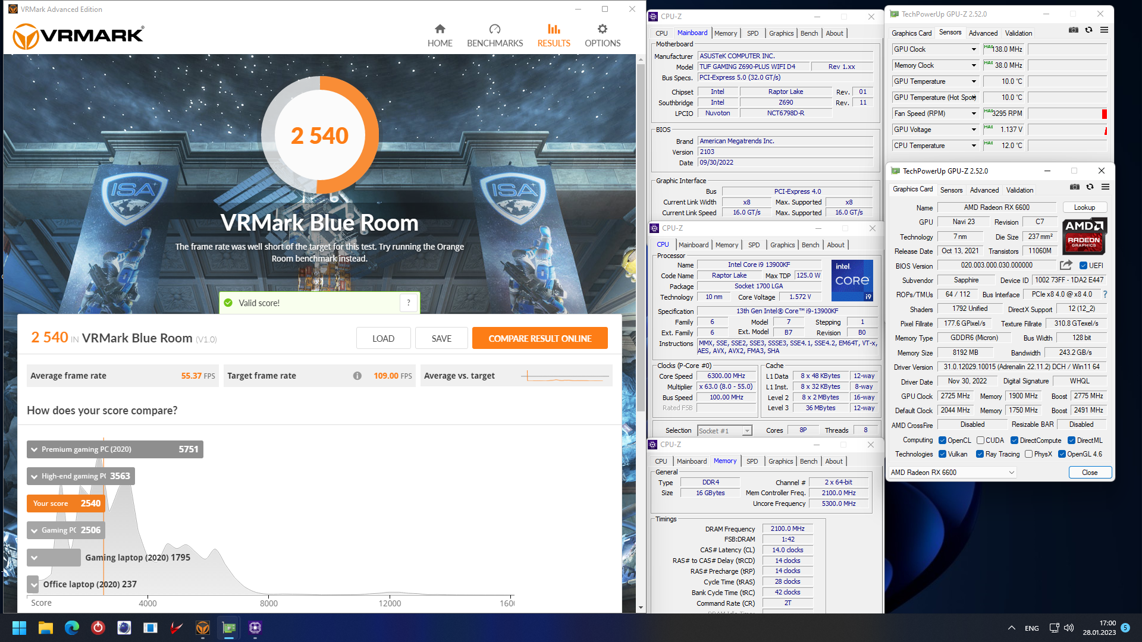The height and width of the screenshot is (642, 1142).
Task: Open GPU Clock sensor dropdown
Action: [x=974, y=49]
